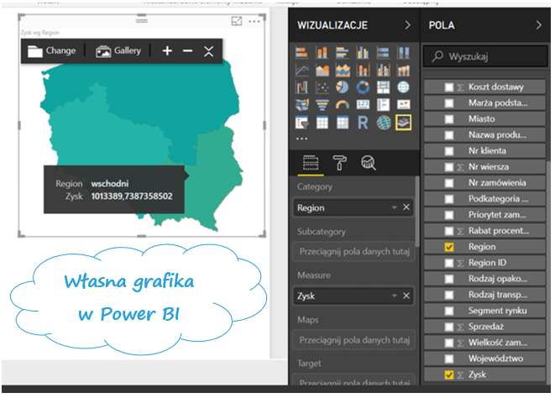The width and height of the screenshot is (555, 398).
Task: Uncheck the Region field checkbox
Action: 449,247
